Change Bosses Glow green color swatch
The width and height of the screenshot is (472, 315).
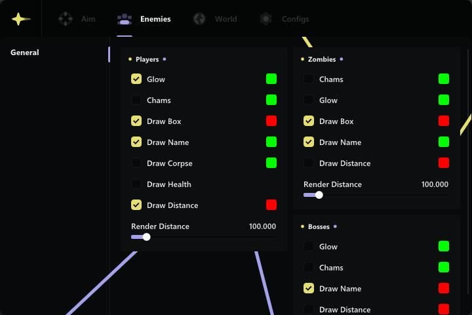click(x=444, y=247)
